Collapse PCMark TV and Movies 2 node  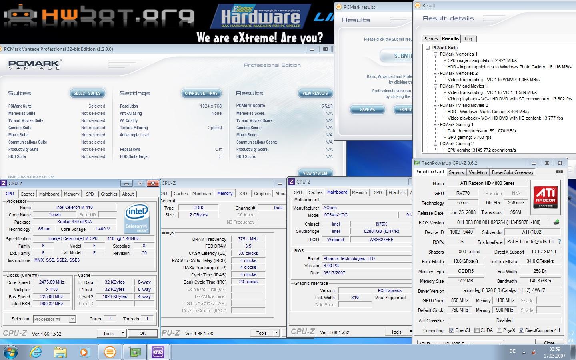[436, 105]
